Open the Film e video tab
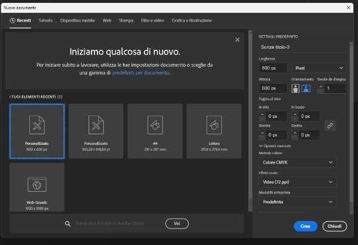Viewport: 358px width, 245px height. (153, 21)
